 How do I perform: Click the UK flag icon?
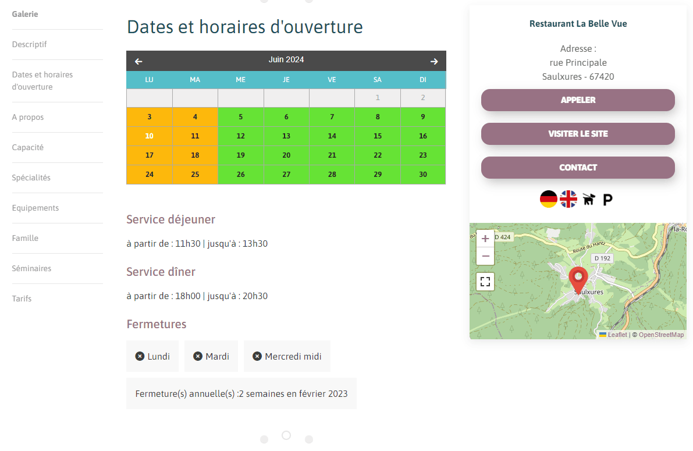pos(568,199)
